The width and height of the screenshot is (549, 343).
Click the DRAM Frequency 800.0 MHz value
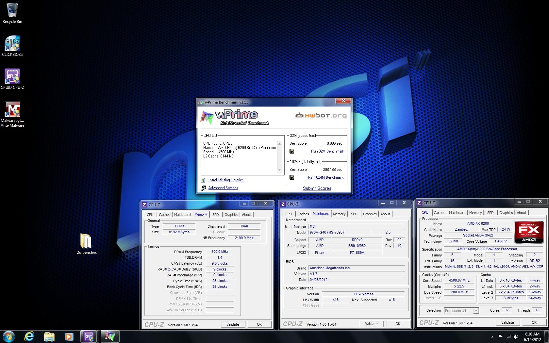point(220,252)
